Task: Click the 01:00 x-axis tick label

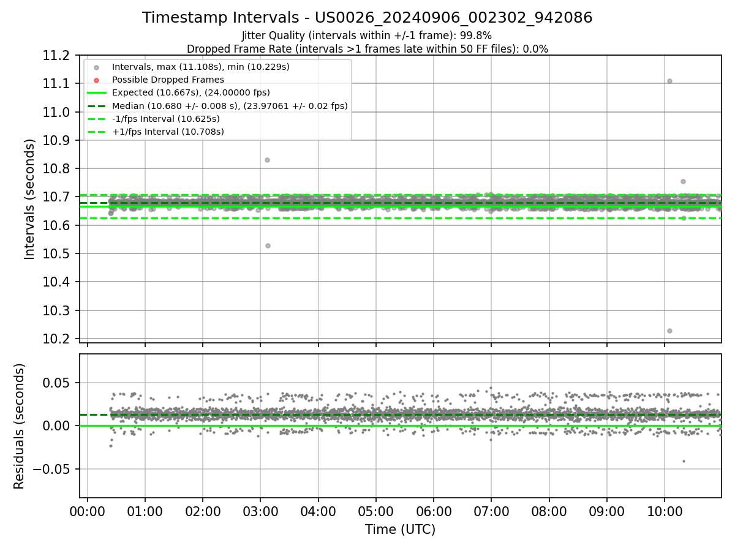Action: (145, 511)
